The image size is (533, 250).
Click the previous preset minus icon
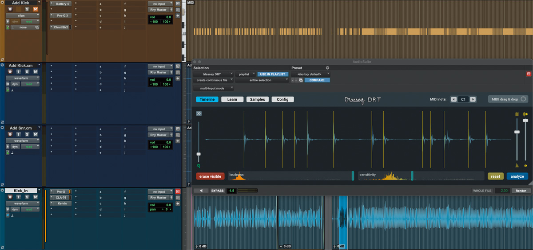click(293, 80)
